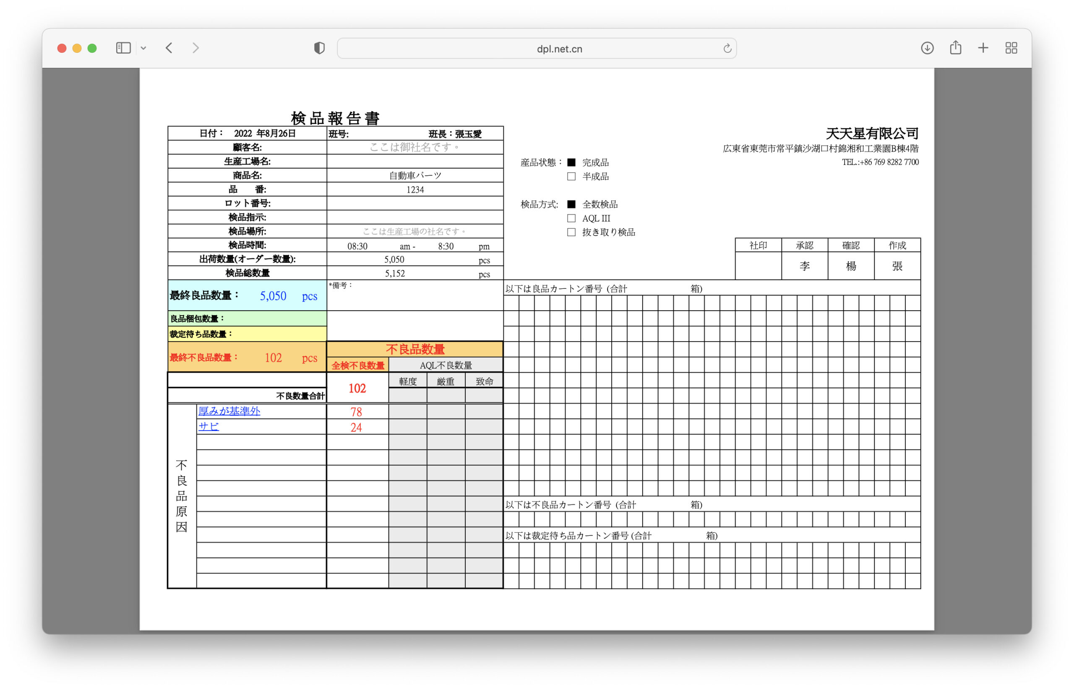This screenshot has width=1074, height=690.
Task: Go back with the back arrow
Action: coord(169,48)
